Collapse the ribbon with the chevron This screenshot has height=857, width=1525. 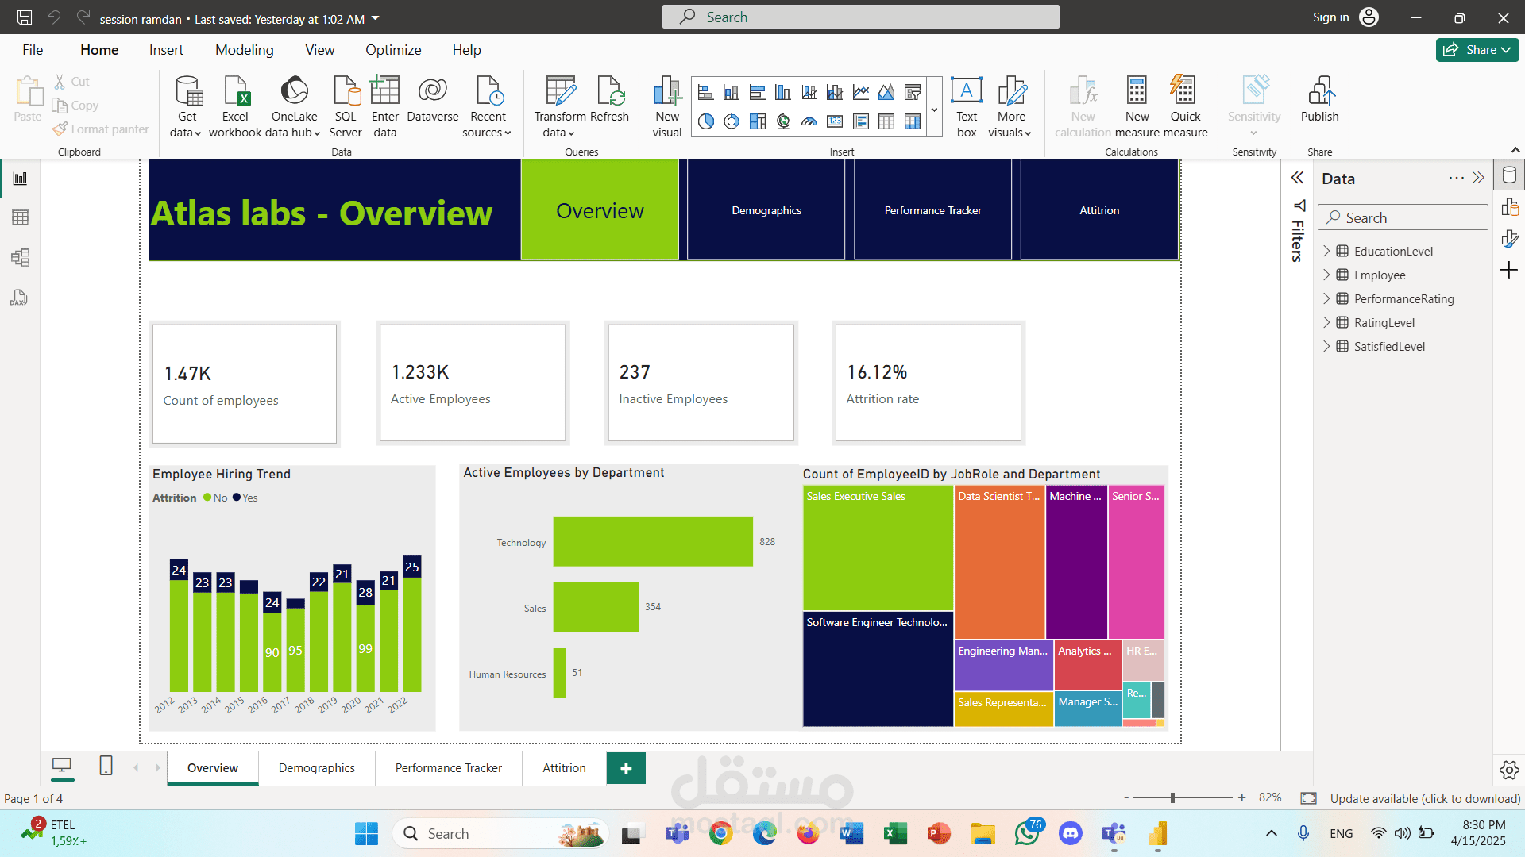[x=1515, y=150]
